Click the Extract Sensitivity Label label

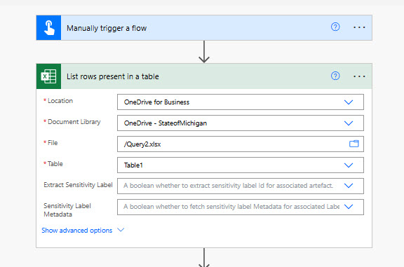(78, 185)
